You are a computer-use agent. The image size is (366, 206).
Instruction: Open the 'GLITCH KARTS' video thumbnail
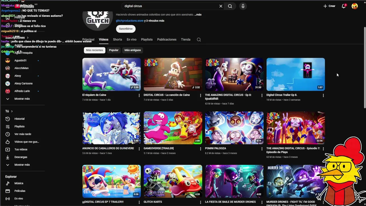[x=173, y=181]
